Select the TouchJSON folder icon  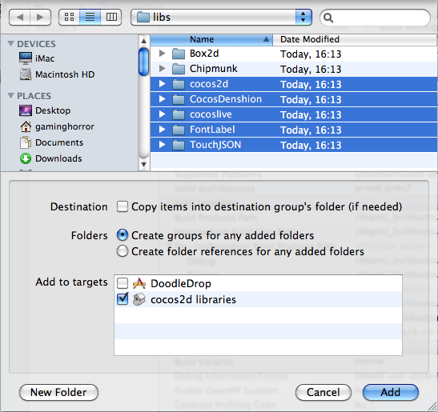[179, 145]
